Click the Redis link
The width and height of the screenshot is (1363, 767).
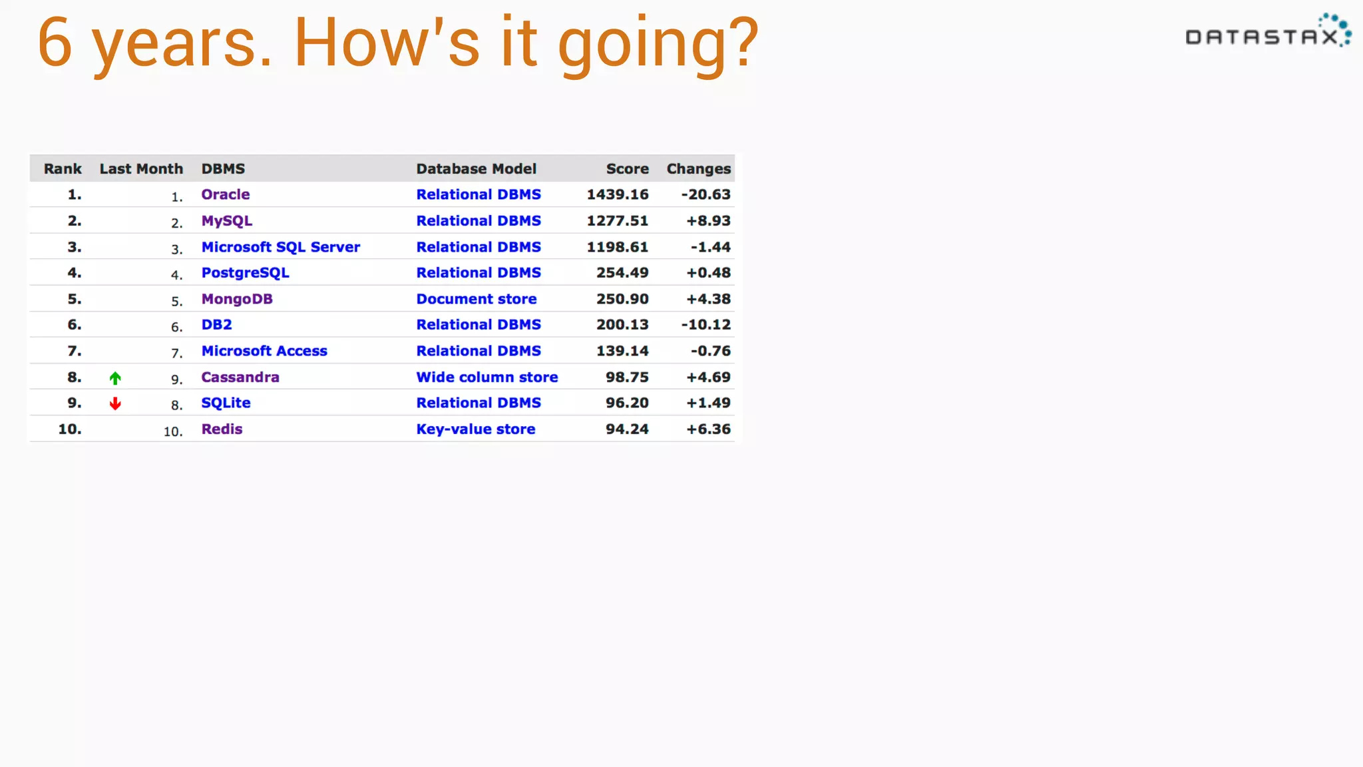(222, 429)
